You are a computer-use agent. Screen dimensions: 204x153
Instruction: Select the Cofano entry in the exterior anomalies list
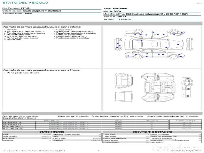12,30
